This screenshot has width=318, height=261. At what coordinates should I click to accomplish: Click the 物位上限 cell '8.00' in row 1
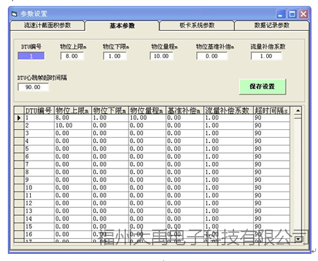73,118
